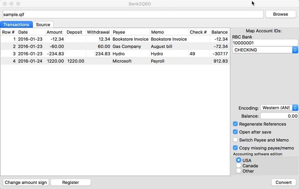Click the 60.00 withdrawal cell
The width and height of the screenshot is (299, 189).
click(98, 47)
